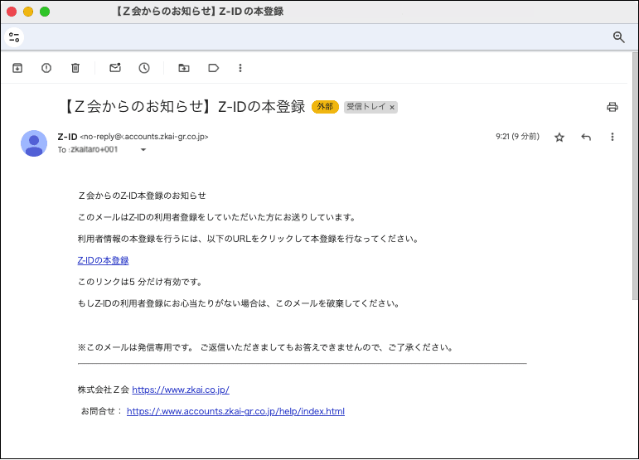The height and width of the screenshot is (460, 639).
Task: Open the message's More options menu
Action: click(x=612, y=138)
